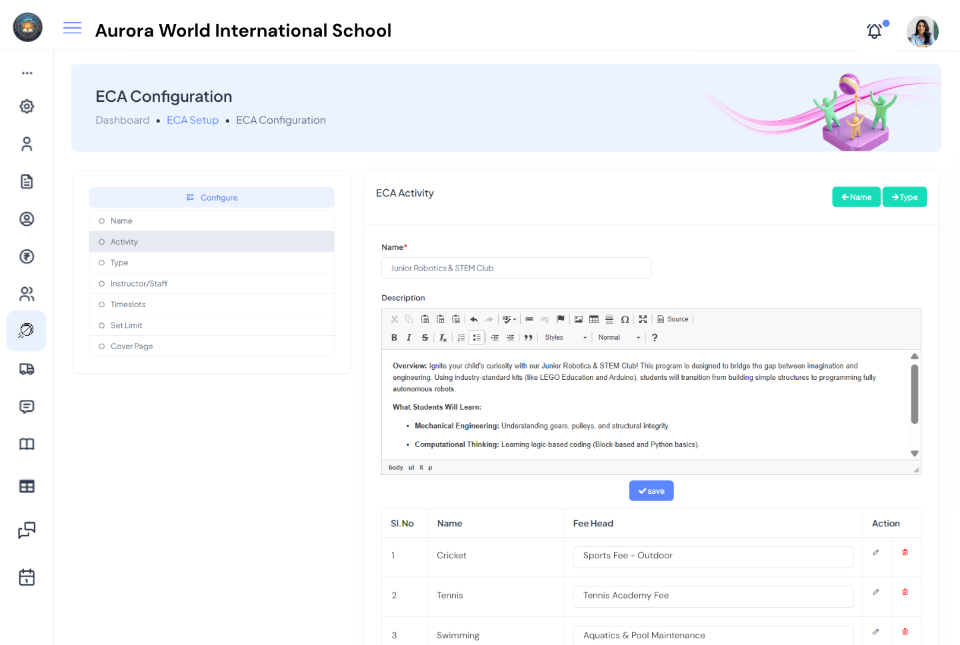This screenshot has width=960, height=645.
Task: Open ECA Setup from the breadcrumb
Action: pos(193,120)
